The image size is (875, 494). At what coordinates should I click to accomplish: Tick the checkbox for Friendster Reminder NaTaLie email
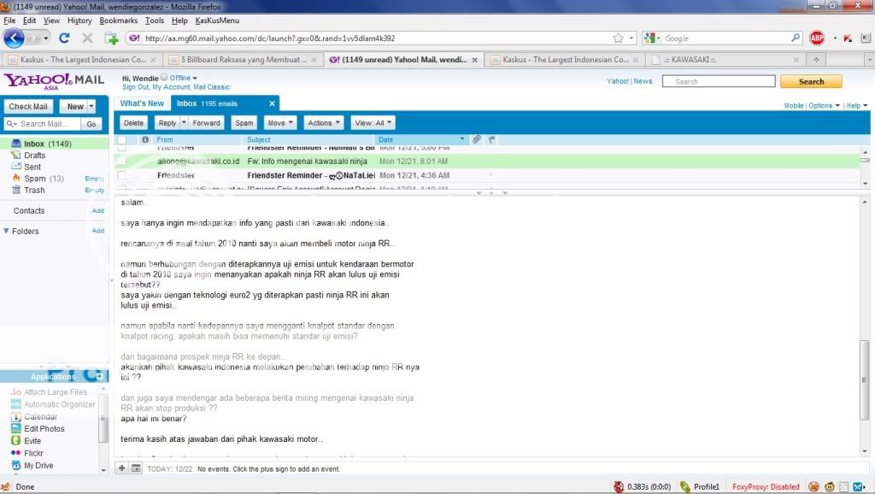pyautogui.click(x=121, y=175)
